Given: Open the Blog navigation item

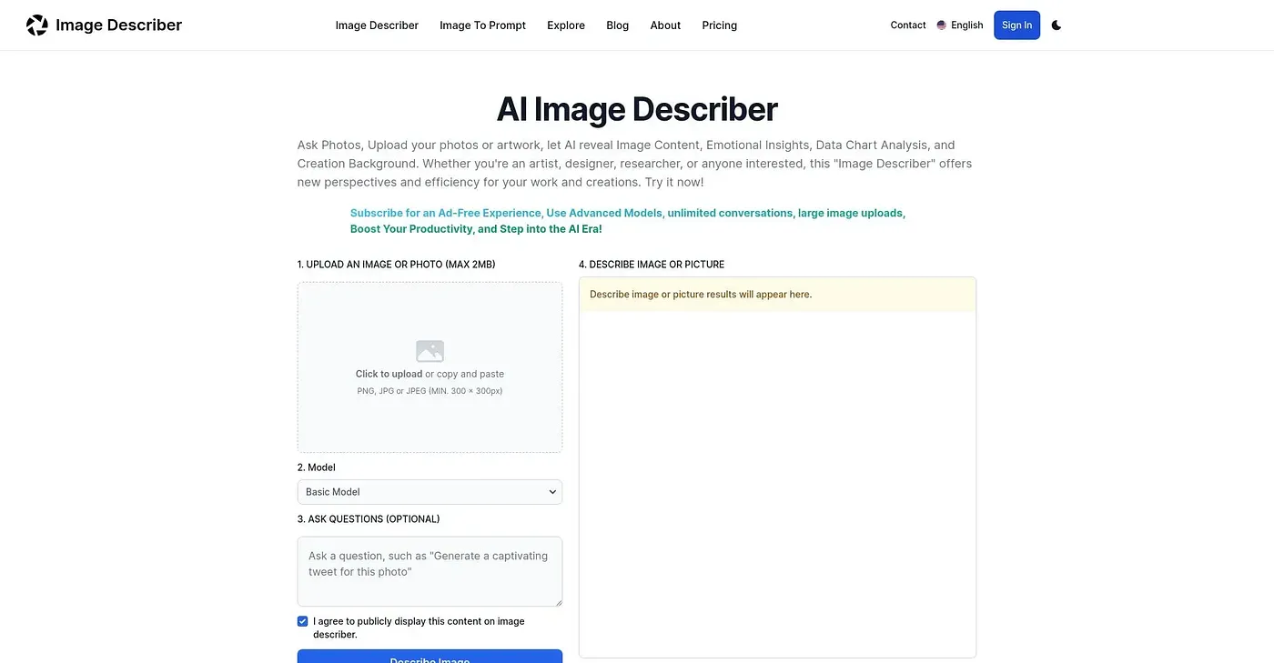Looking at the screenshot, I should (618, 25).
